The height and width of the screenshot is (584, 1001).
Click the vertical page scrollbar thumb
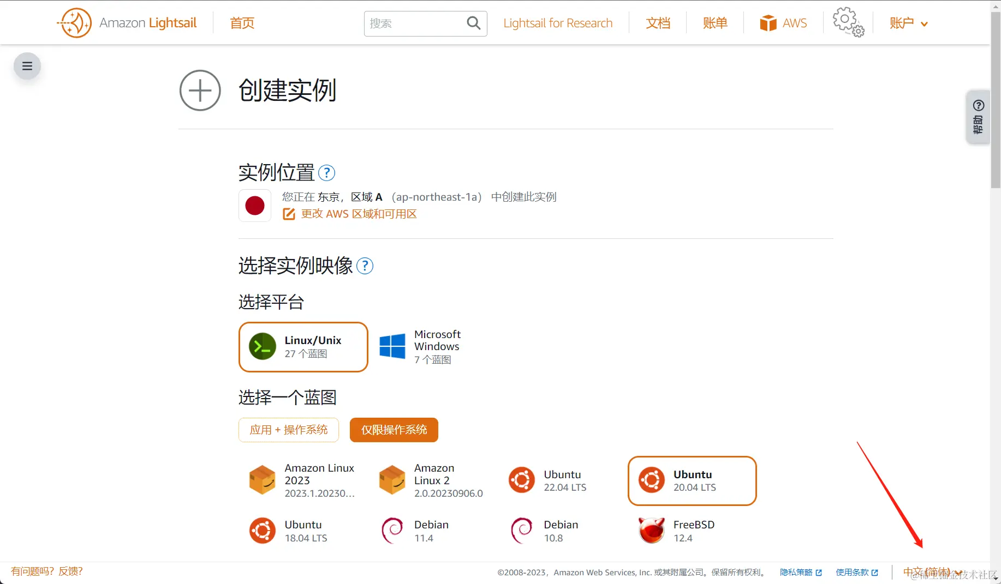pos(996,99)
